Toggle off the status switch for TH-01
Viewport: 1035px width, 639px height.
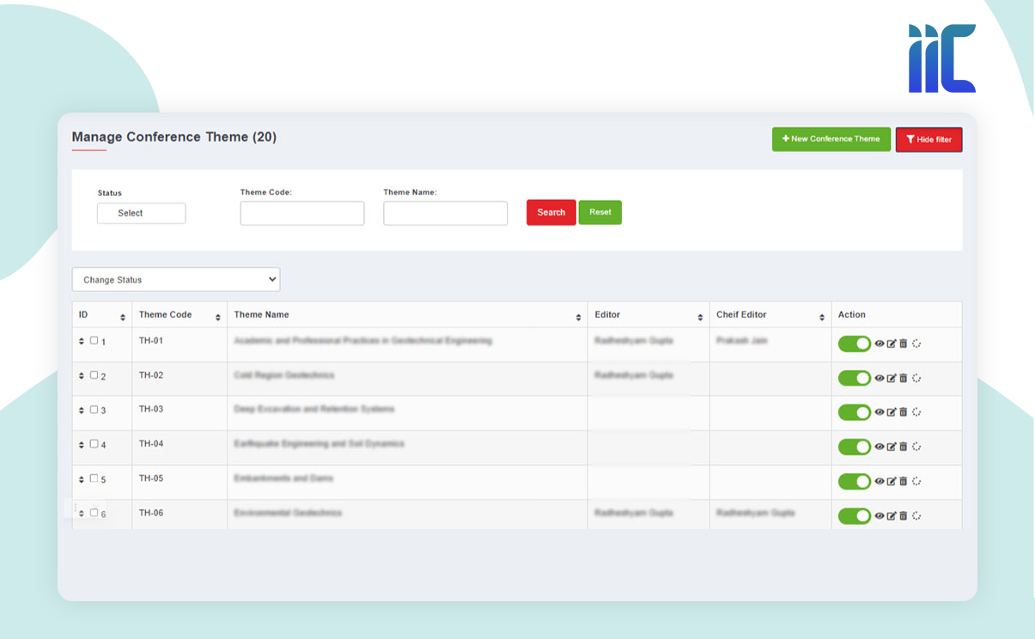[854, 344]
